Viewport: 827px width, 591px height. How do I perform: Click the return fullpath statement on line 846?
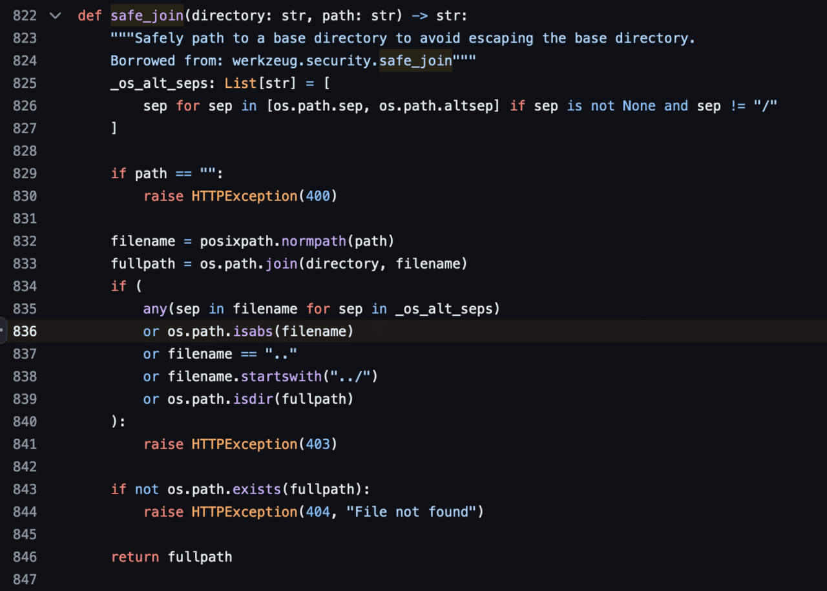click(x=171, y=557)
